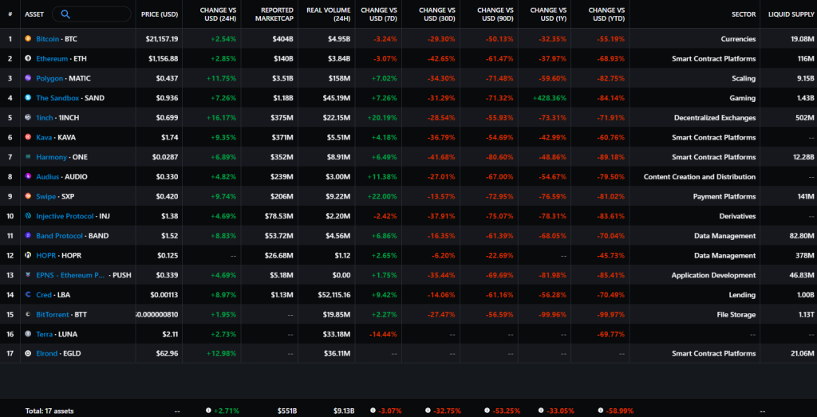Image resolution: width=817 pixels, height=417 pixels.
Task: Open the Swipe asset link
Action: pyautogui.click(x=45, y=196)
